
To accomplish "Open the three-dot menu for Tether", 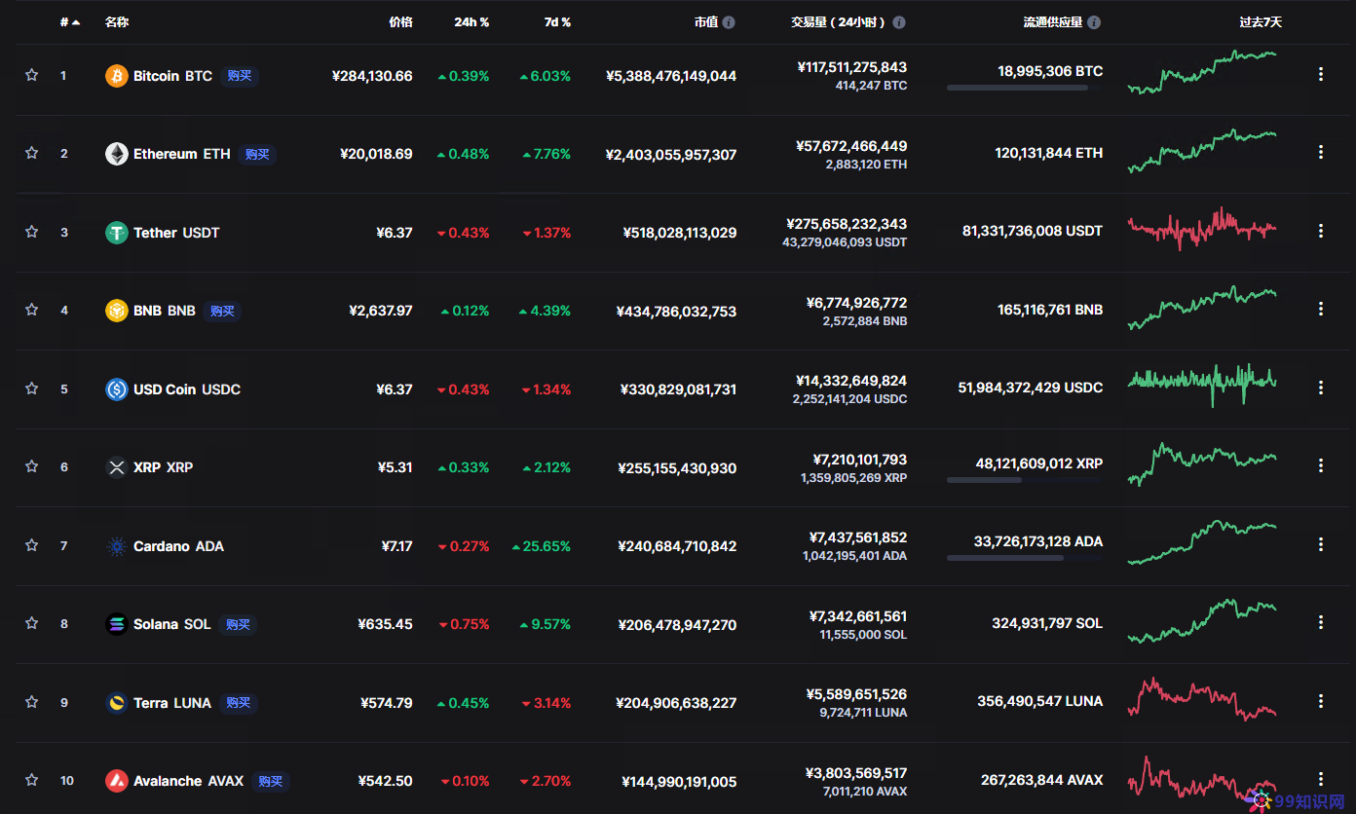I will coord(1321,231).
